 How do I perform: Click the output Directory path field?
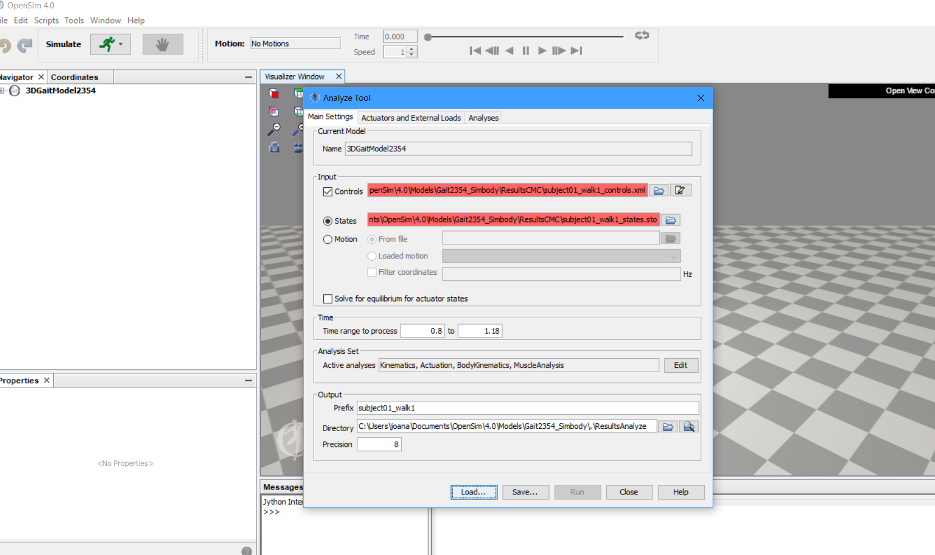coord(506,427)
